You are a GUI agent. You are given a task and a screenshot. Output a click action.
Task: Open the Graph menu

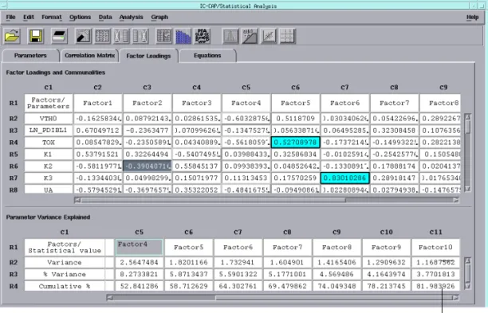(159, 17)
